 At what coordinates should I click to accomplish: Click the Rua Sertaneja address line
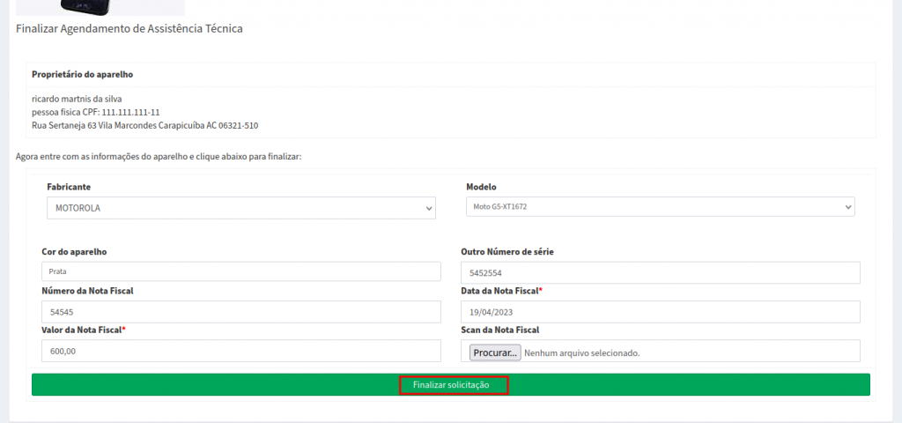[144, 126]
